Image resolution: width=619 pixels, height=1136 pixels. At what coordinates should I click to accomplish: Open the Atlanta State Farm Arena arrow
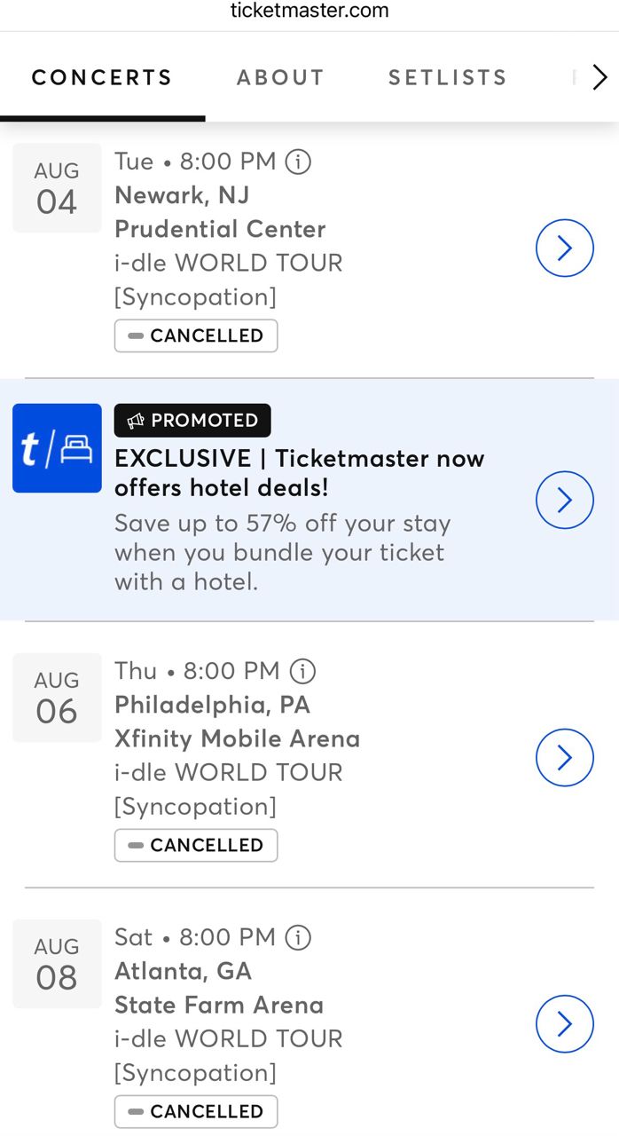(565, 1024)
